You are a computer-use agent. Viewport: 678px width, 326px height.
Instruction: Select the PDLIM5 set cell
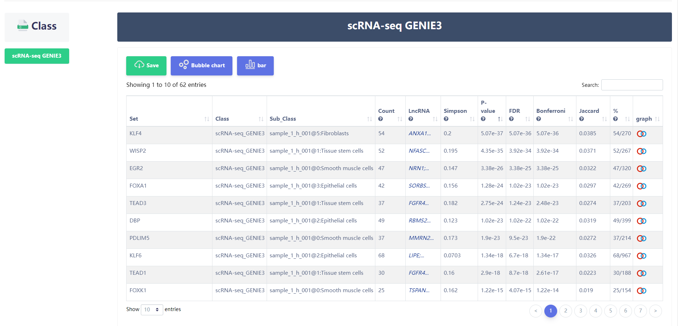pos(169,240)
